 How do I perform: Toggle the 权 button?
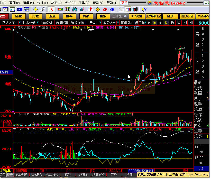166,23
